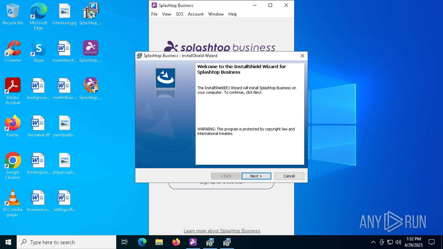
Task: Open the network status tray icon
Action: pos(390,242)
